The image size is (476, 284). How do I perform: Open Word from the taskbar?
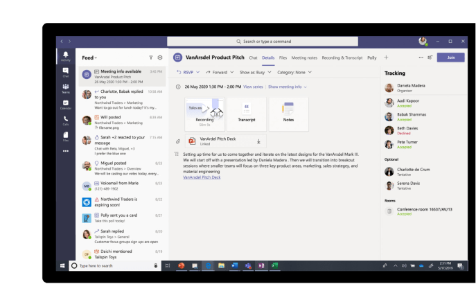coord(235,265)
